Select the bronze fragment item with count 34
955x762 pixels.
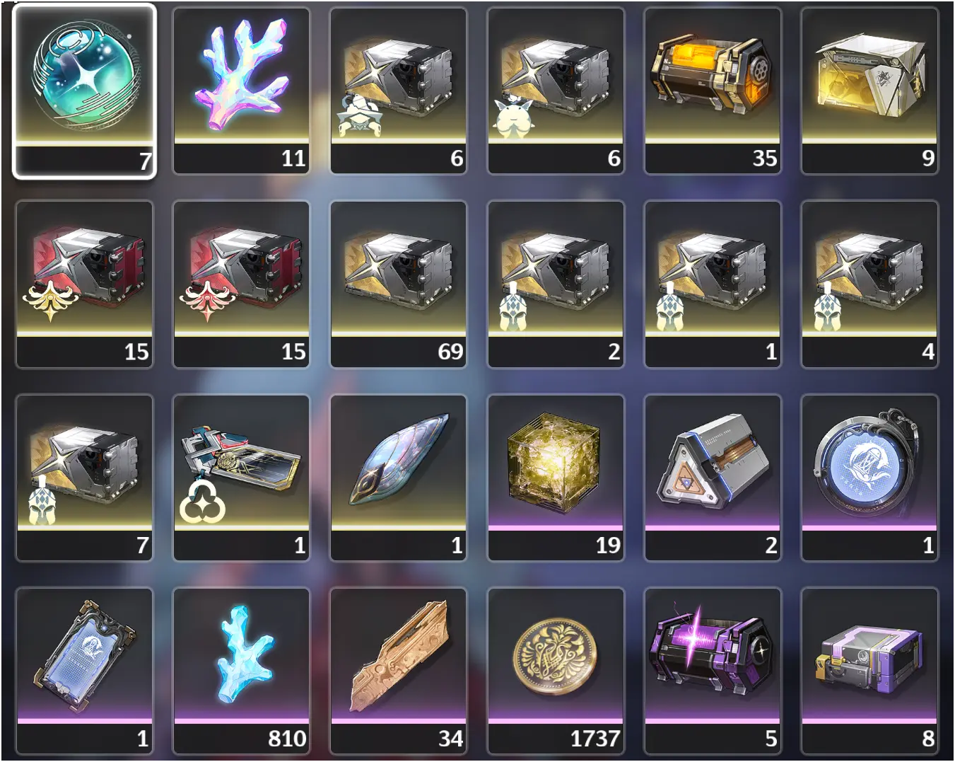[x=399, y=671]
